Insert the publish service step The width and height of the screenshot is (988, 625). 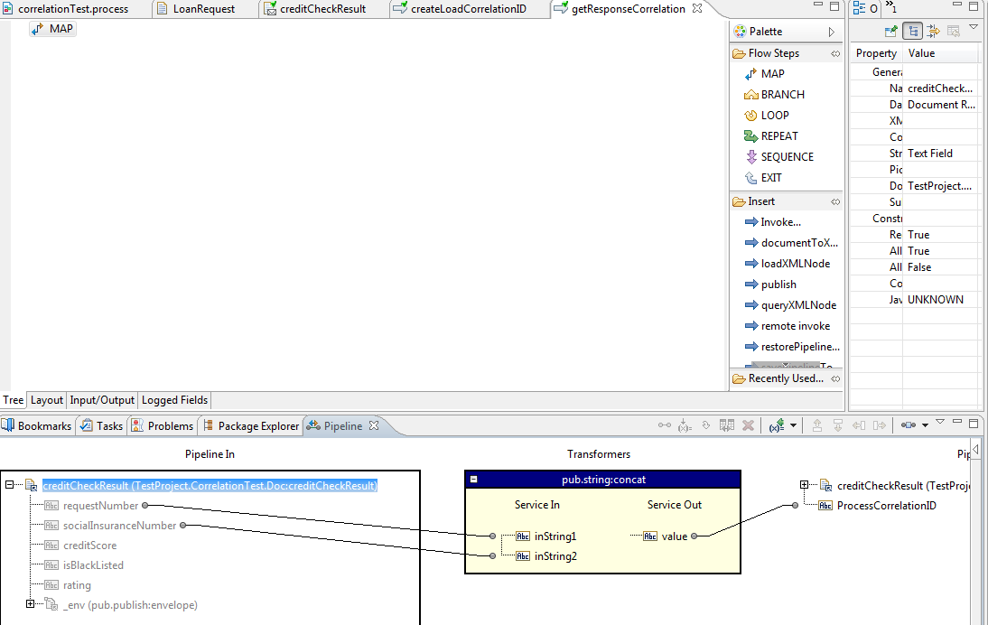tap(778, 285)
